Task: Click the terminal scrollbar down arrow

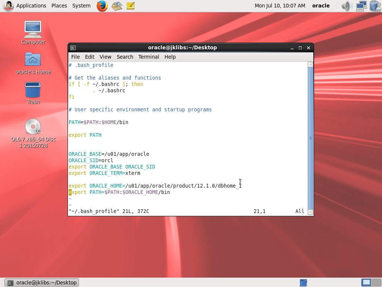Action: click(310, 212)
